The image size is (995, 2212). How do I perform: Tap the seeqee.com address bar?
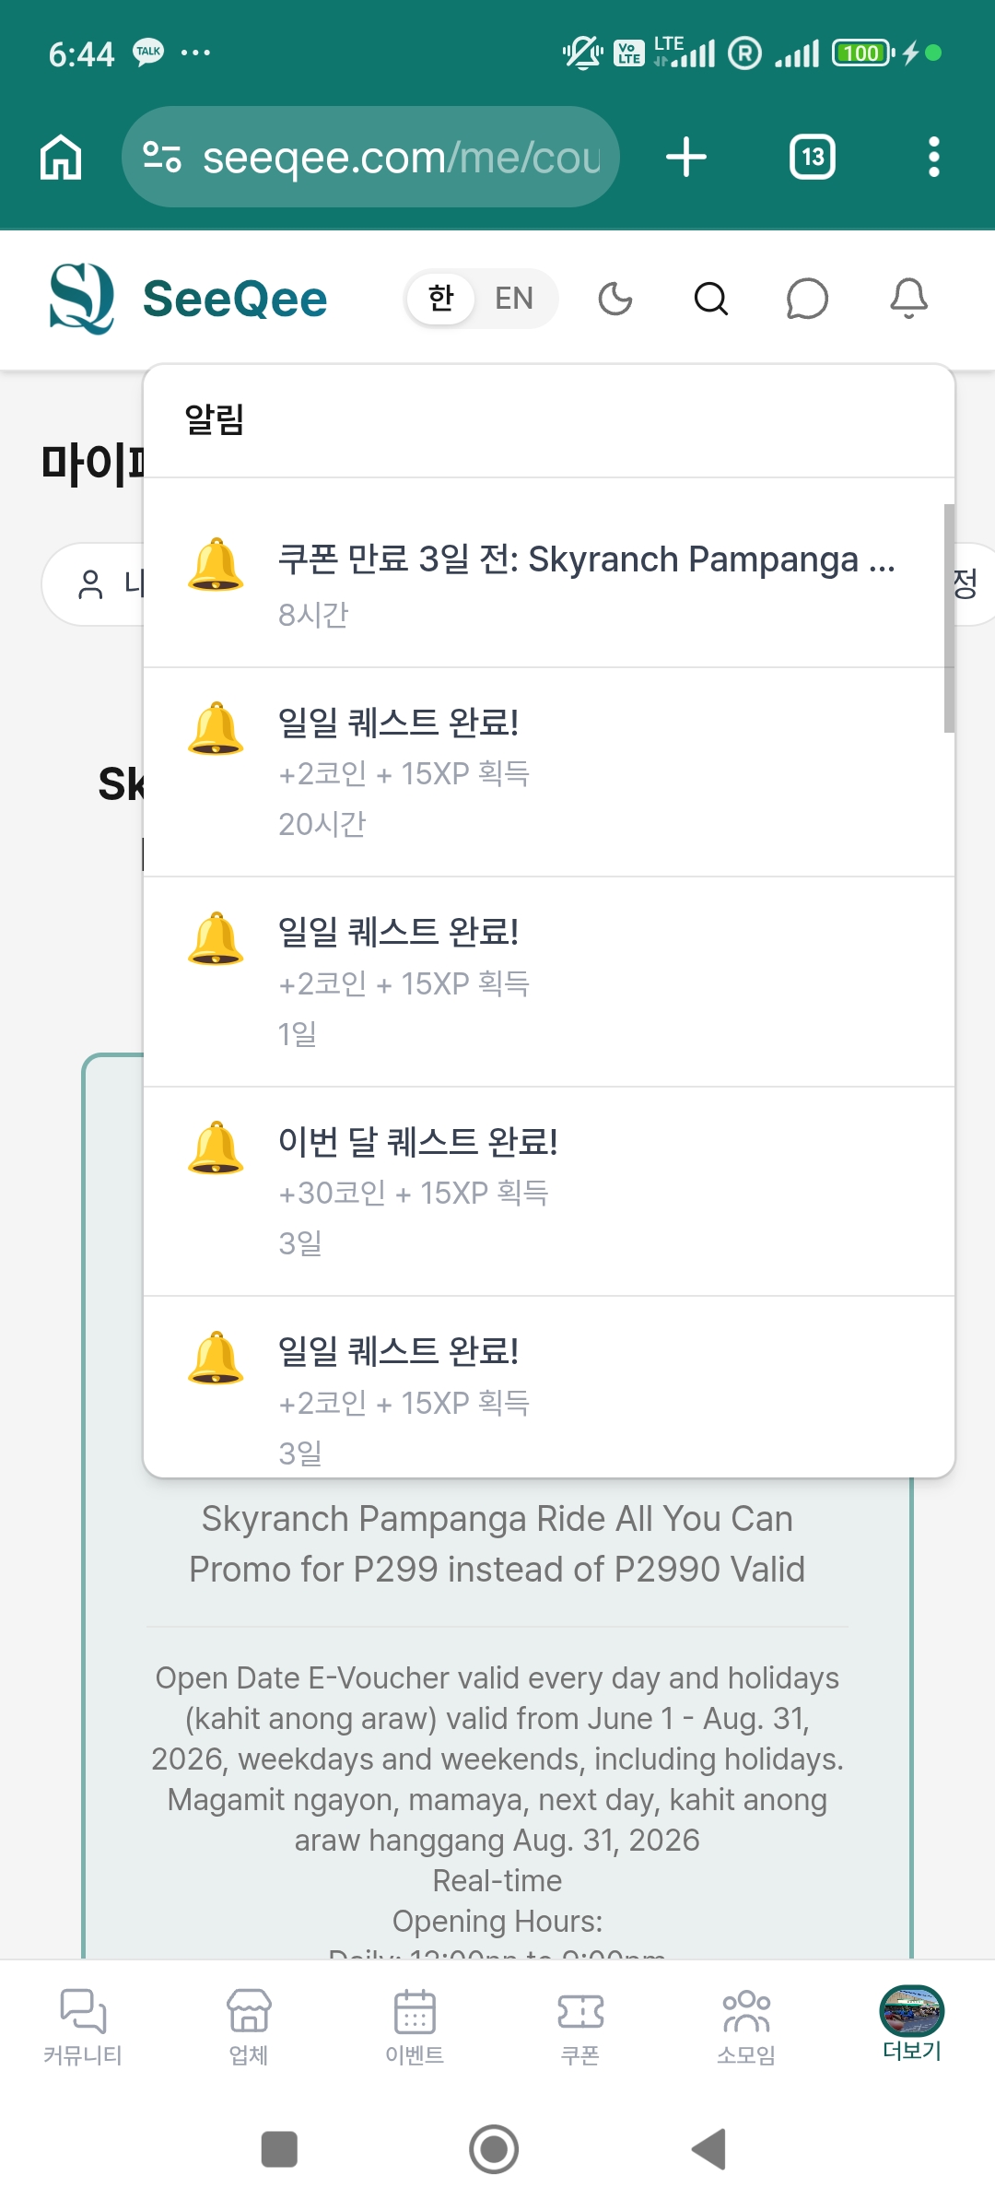point(370,157)
